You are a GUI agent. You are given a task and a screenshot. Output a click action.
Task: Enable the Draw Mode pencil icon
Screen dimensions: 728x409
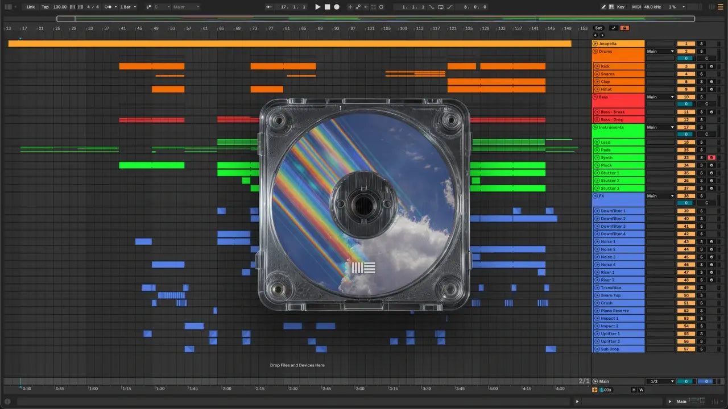[604, 7]
